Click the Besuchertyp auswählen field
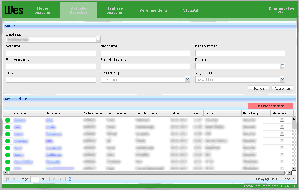Image resolution: width=299 pixels, height=190 pixels. tap(143, 79)
